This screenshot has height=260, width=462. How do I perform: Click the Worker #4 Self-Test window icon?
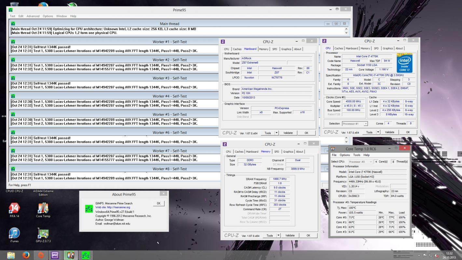pos(13,96)
